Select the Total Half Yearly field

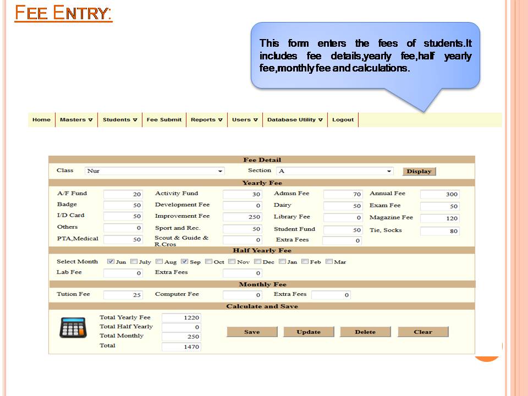tap(182, 327)
